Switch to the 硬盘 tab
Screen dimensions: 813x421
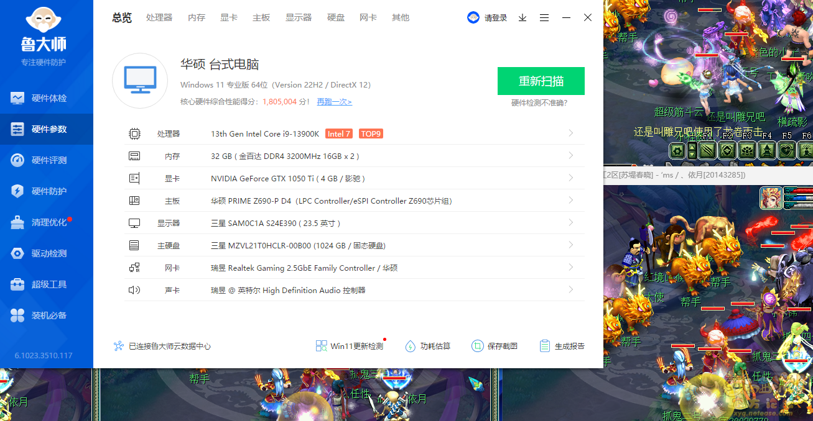[336, 17]
